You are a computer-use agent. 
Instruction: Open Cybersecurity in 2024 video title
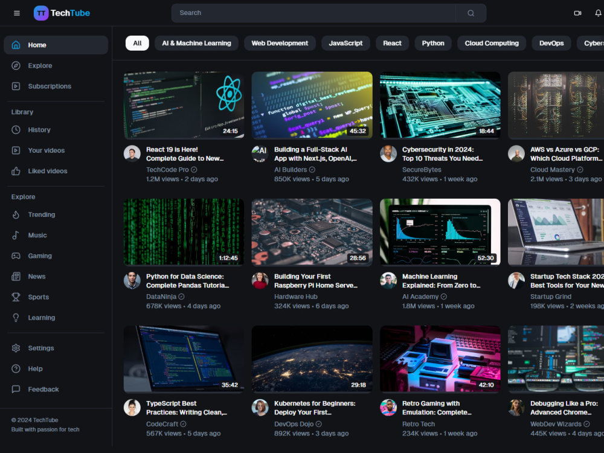(442, 154)
